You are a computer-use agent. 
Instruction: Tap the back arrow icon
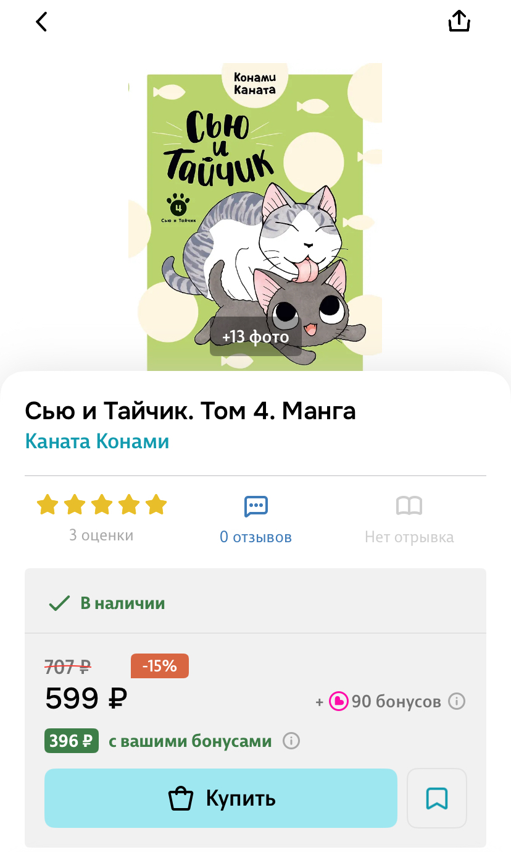pyautogui.click(x=41, y=22)
